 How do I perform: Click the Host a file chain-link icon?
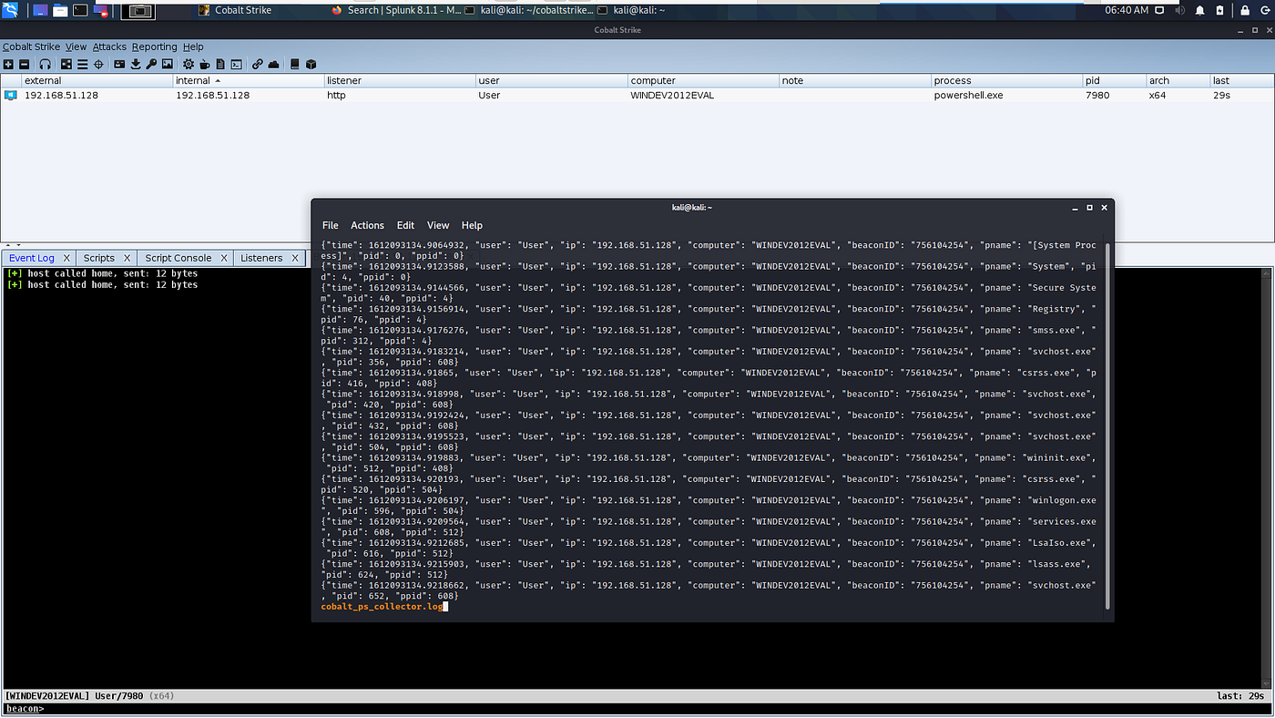coord(258,65)
